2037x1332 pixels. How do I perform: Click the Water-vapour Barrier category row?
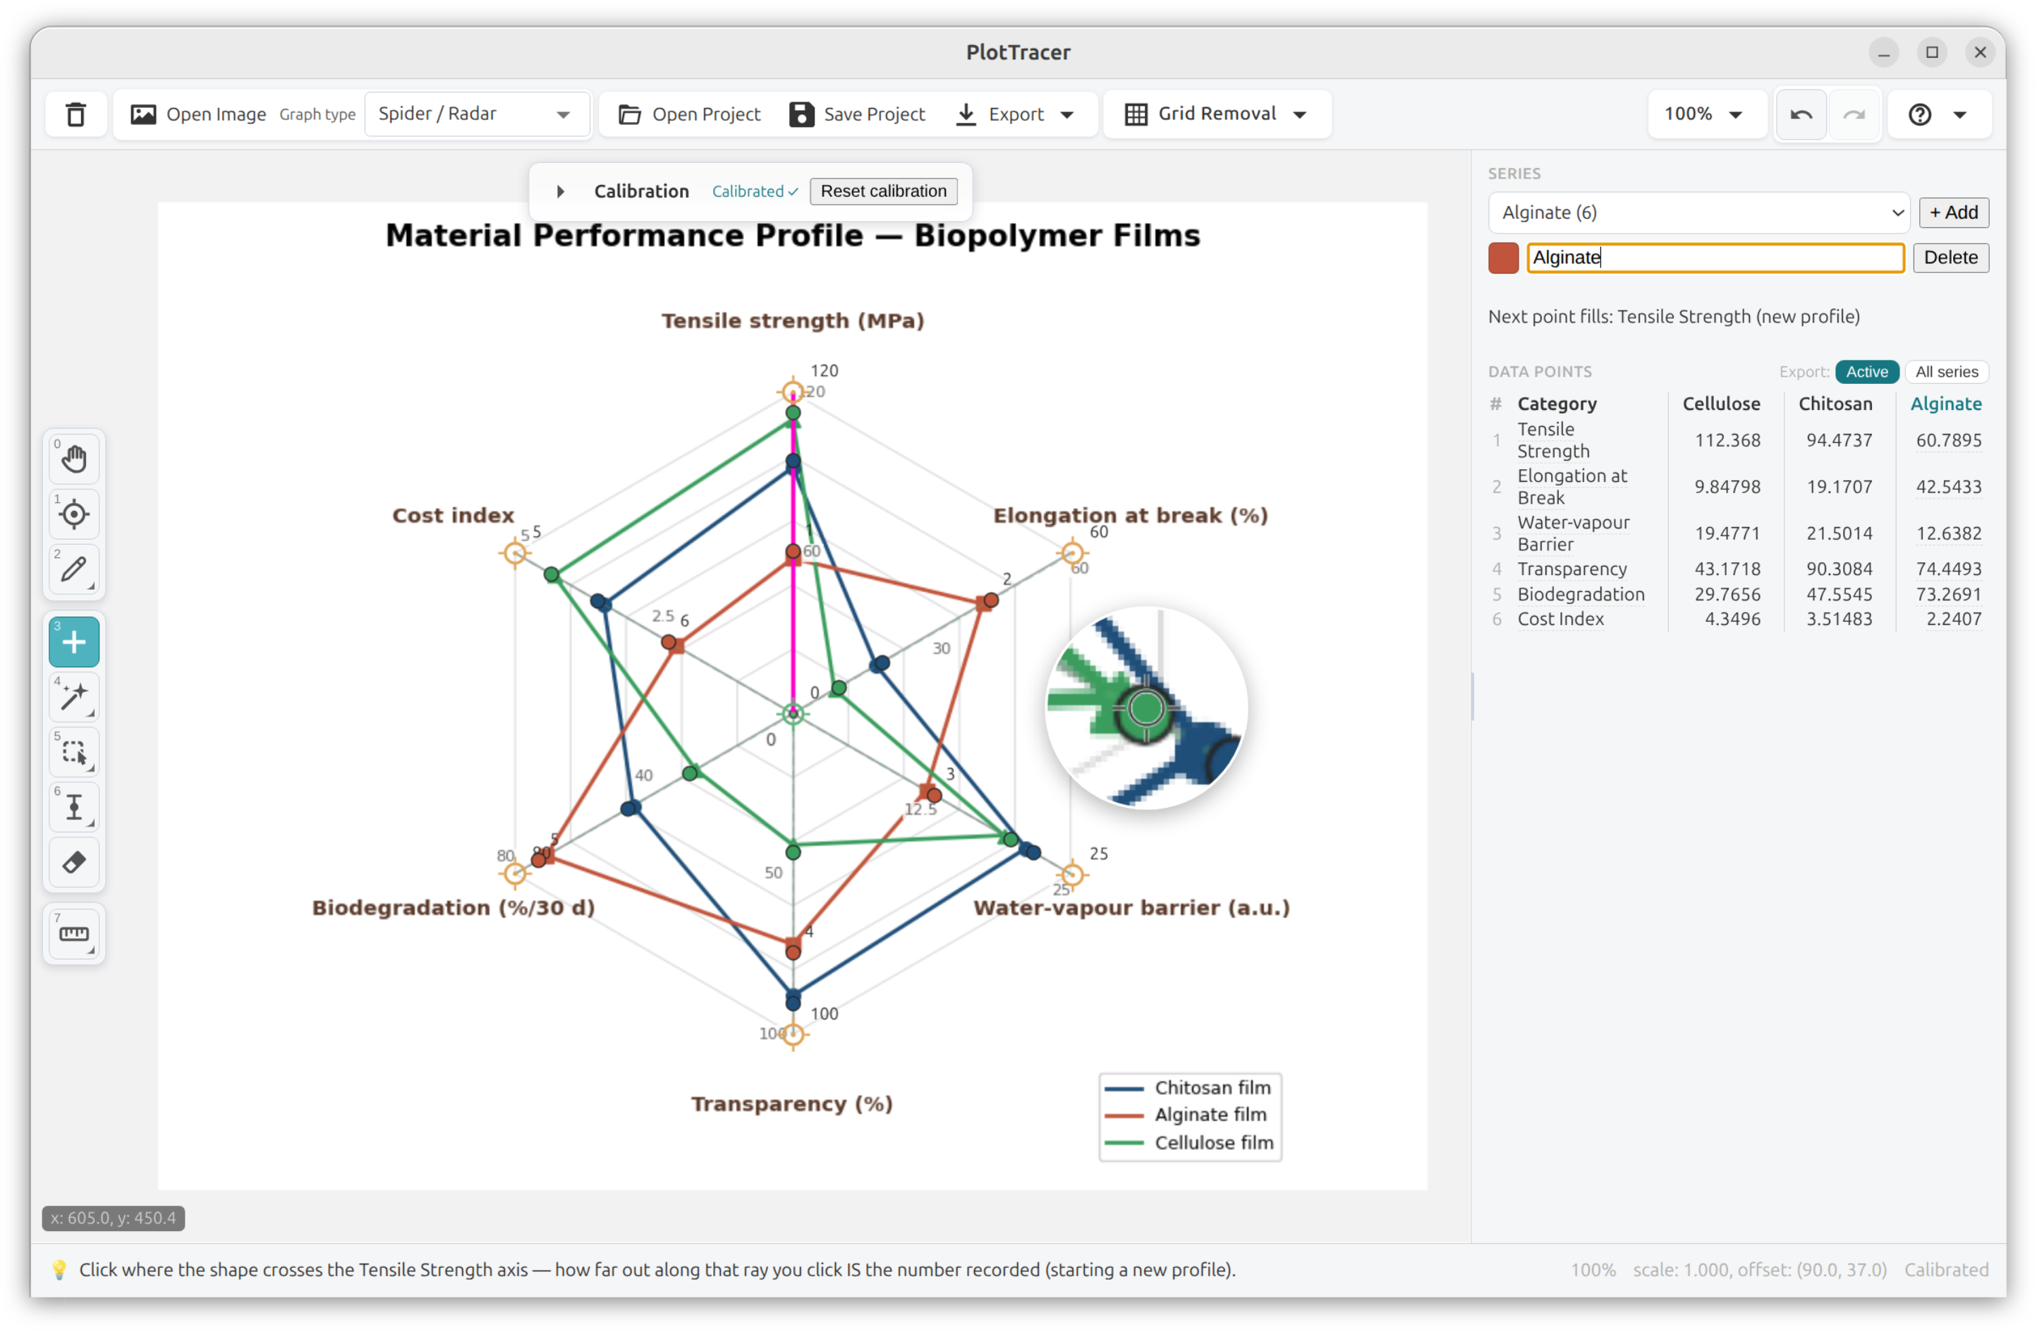[x=1573, y=533]
